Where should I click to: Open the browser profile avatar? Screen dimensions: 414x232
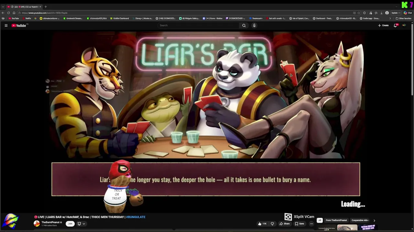[387, 13]
